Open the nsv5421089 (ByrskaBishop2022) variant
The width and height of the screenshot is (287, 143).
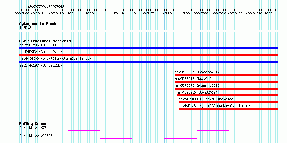(206, 99)
